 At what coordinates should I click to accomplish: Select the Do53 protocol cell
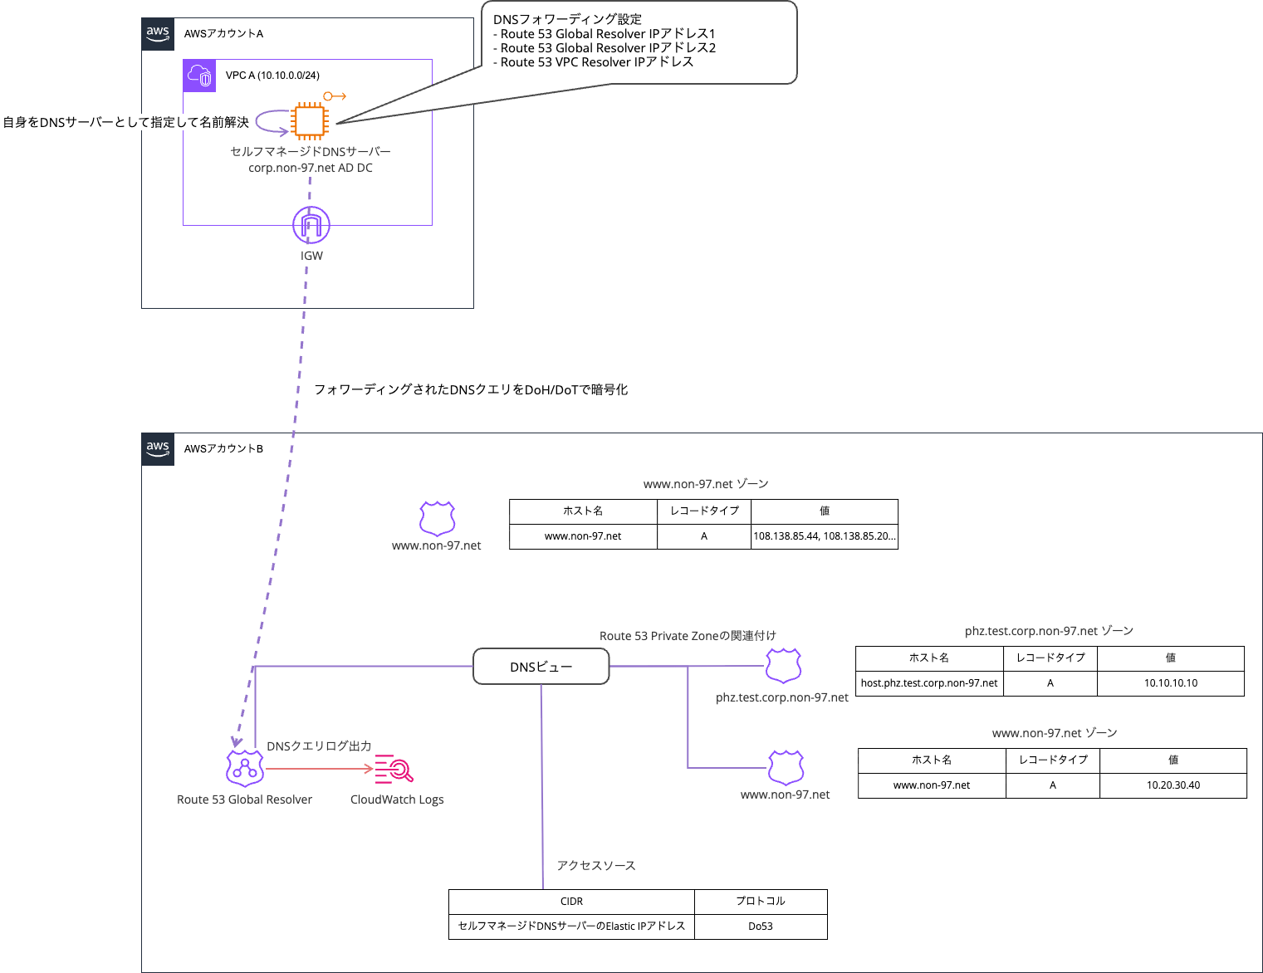pyautogui.click(x=760, y=925)
